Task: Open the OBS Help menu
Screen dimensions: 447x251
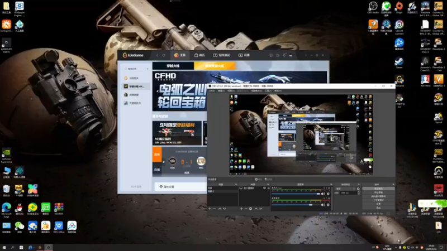Action: (278, 91)
